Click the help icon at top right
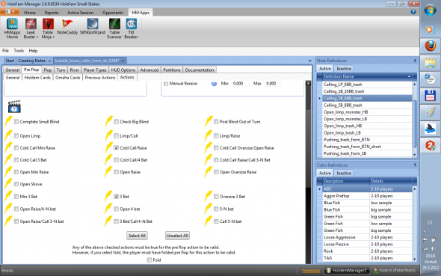This screenshot has width=441, height=276. coord(413,12)
